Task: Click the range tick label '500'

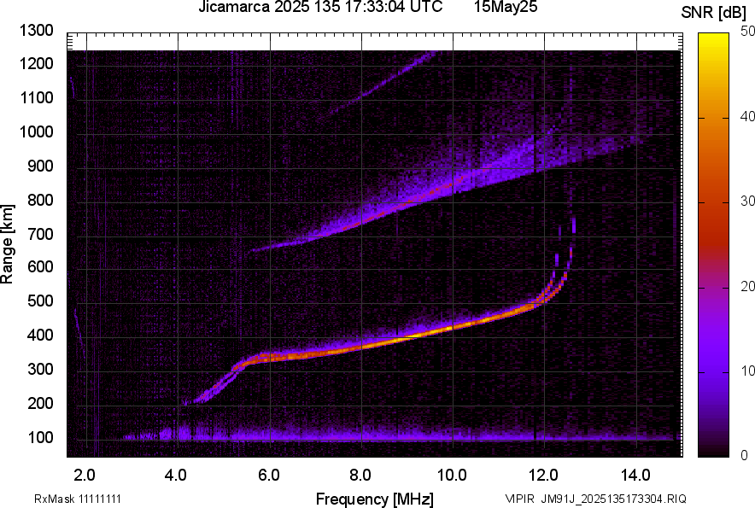Action: click(40, 301)
